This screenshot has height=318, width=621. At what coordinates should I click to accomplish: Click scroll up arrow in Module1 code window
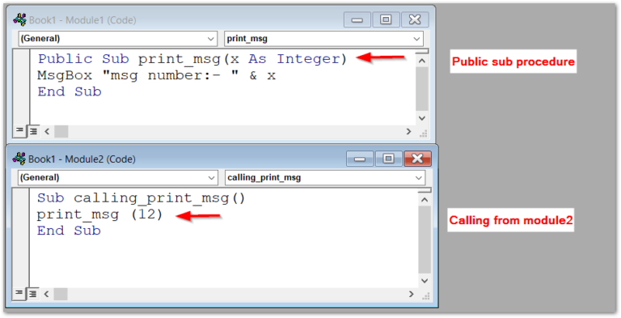[x=422, y=61]
